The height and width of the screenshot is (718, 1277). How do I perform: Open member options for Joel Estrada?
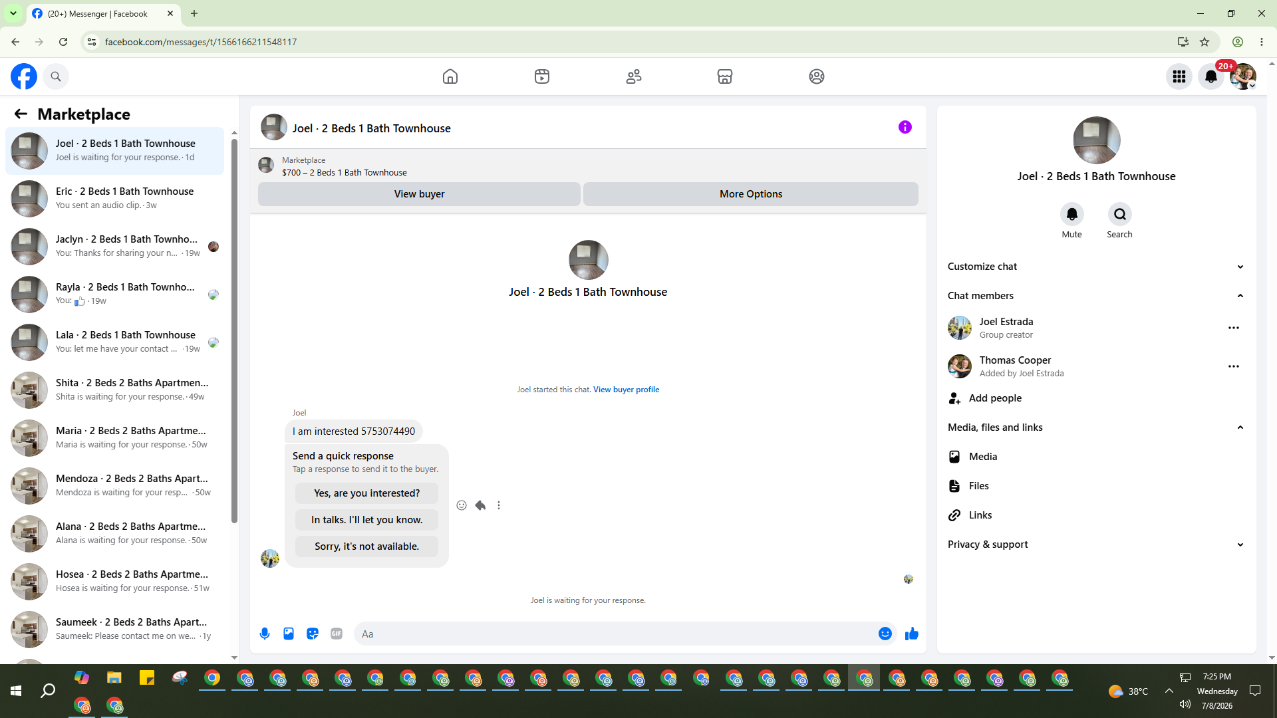point(1234,328)
